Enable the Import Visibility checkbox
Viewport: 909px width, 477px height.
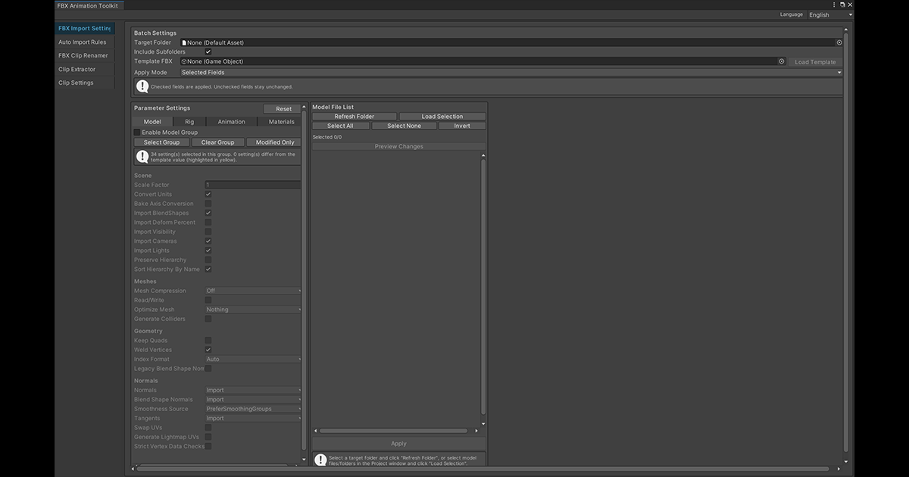coord(208,232)
